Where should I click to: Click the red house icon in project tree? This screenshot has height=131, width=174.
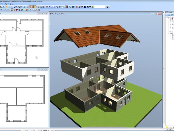[173, 19]
